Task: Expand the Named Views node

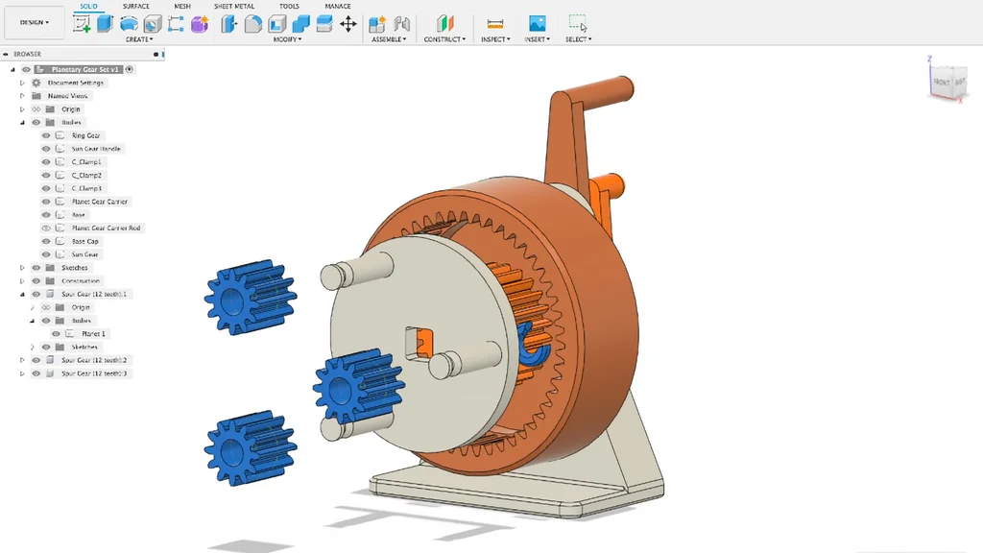Action: point(23,96)
